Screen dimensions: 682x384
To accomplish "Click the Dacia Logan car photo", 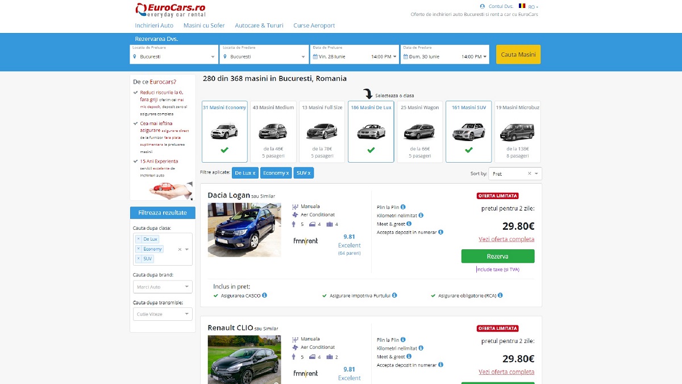I will (x=244, y=230).
